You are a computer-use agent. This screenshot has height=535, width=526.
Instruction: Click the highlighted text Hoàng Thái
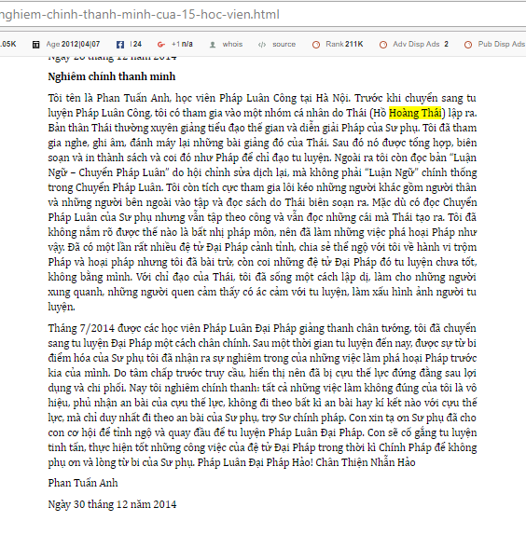coord(415,113)
